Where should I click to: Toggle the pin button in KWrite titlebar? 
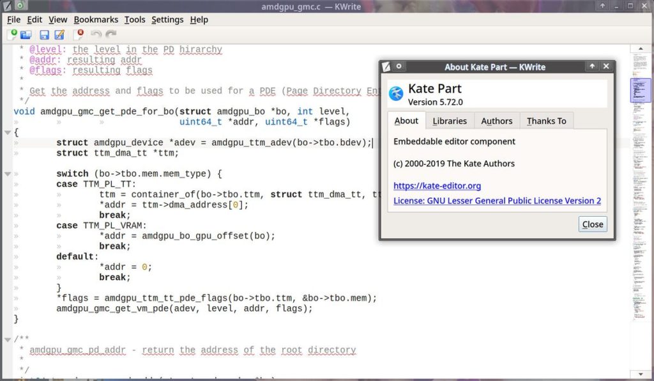pos(20,6)
